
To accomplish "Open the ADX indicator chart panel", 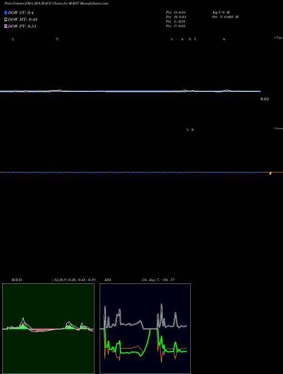I will pos(145,329).
